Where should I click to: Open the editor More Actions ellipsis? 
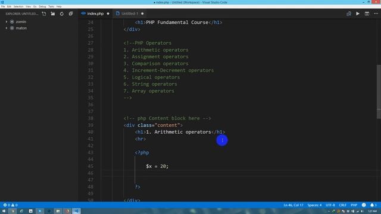376,14
